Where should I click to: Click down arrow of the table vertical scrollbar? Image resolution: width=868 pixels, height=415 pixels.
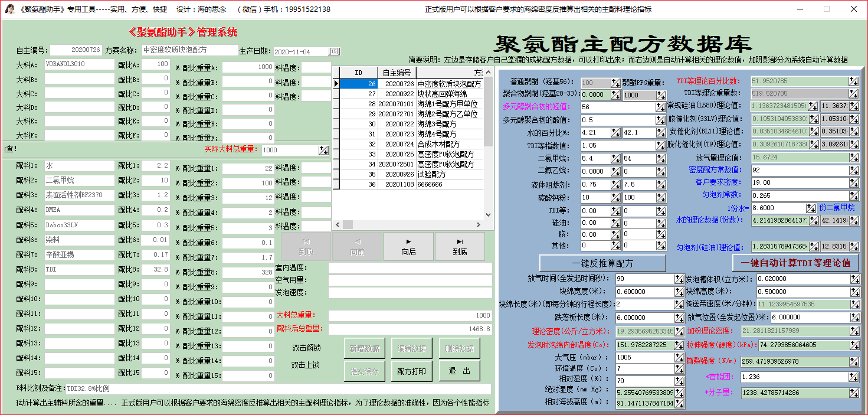click(488, 215)
